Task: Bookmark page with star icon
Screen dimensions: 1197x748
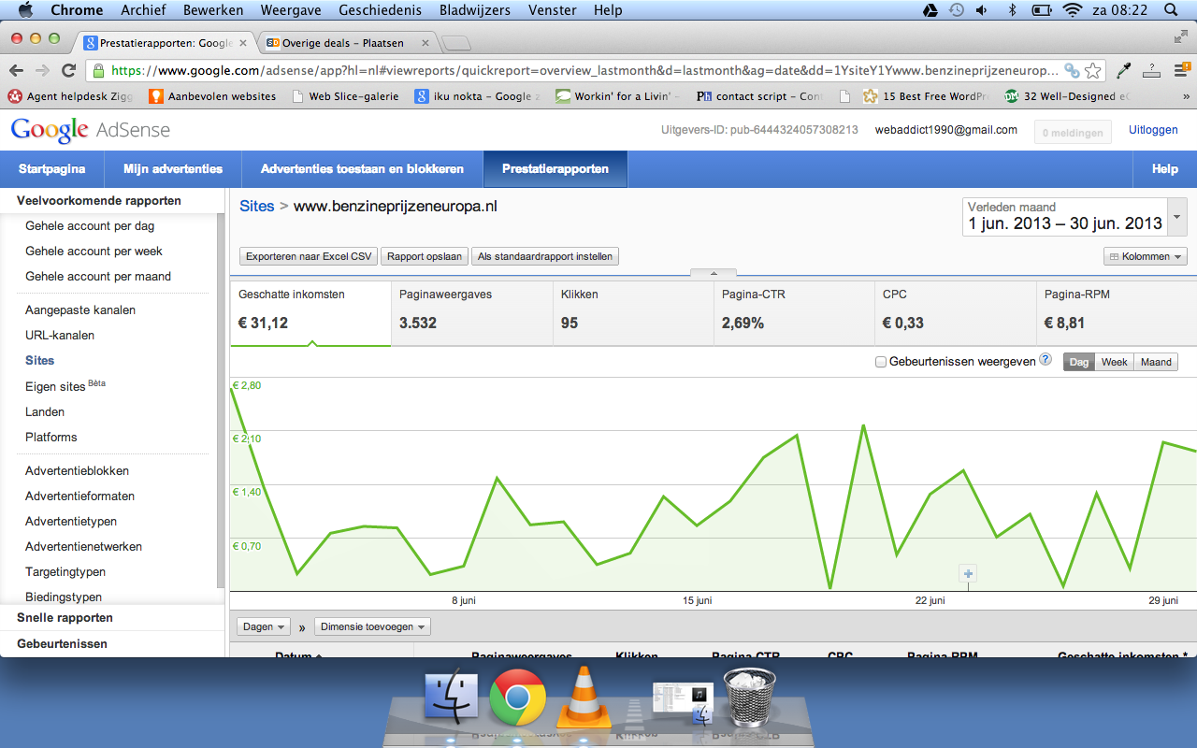Action: click(x=1092, y=70)
